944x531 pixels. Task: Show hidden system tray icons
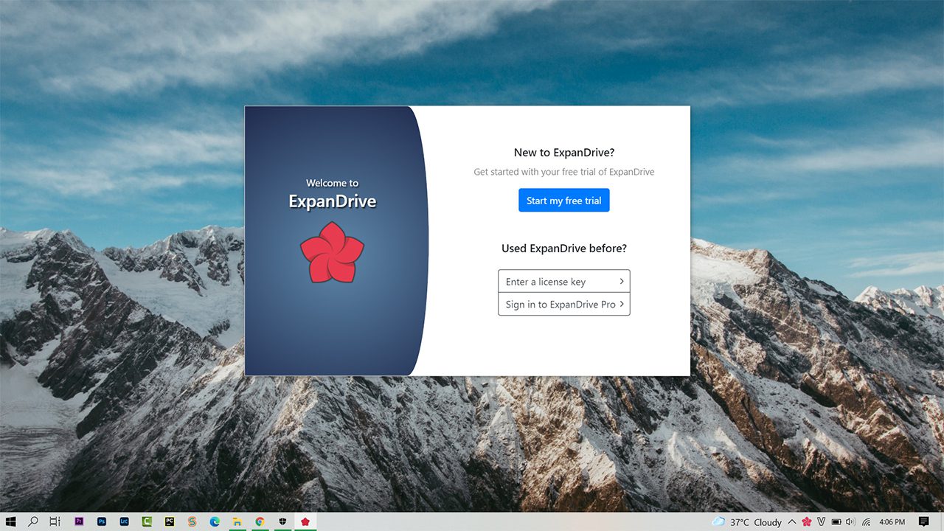point(792,521)
